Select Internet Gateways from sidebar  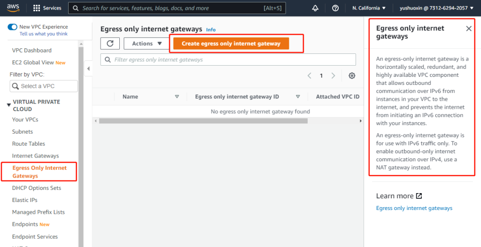(x=35, y=156)
